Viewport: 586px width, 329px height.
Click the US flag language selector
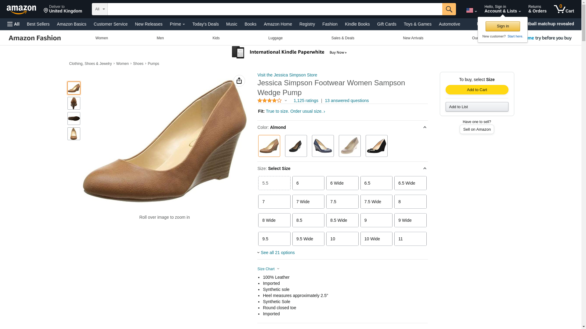click(x=471, y=10)
